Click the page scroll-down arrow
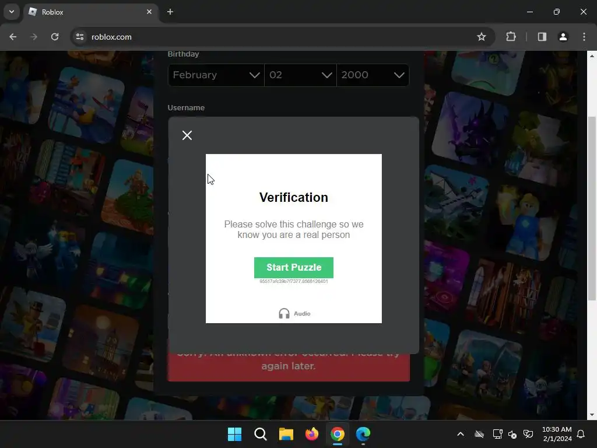This screenshot has height=448, width=597. [x=592, y=415]
